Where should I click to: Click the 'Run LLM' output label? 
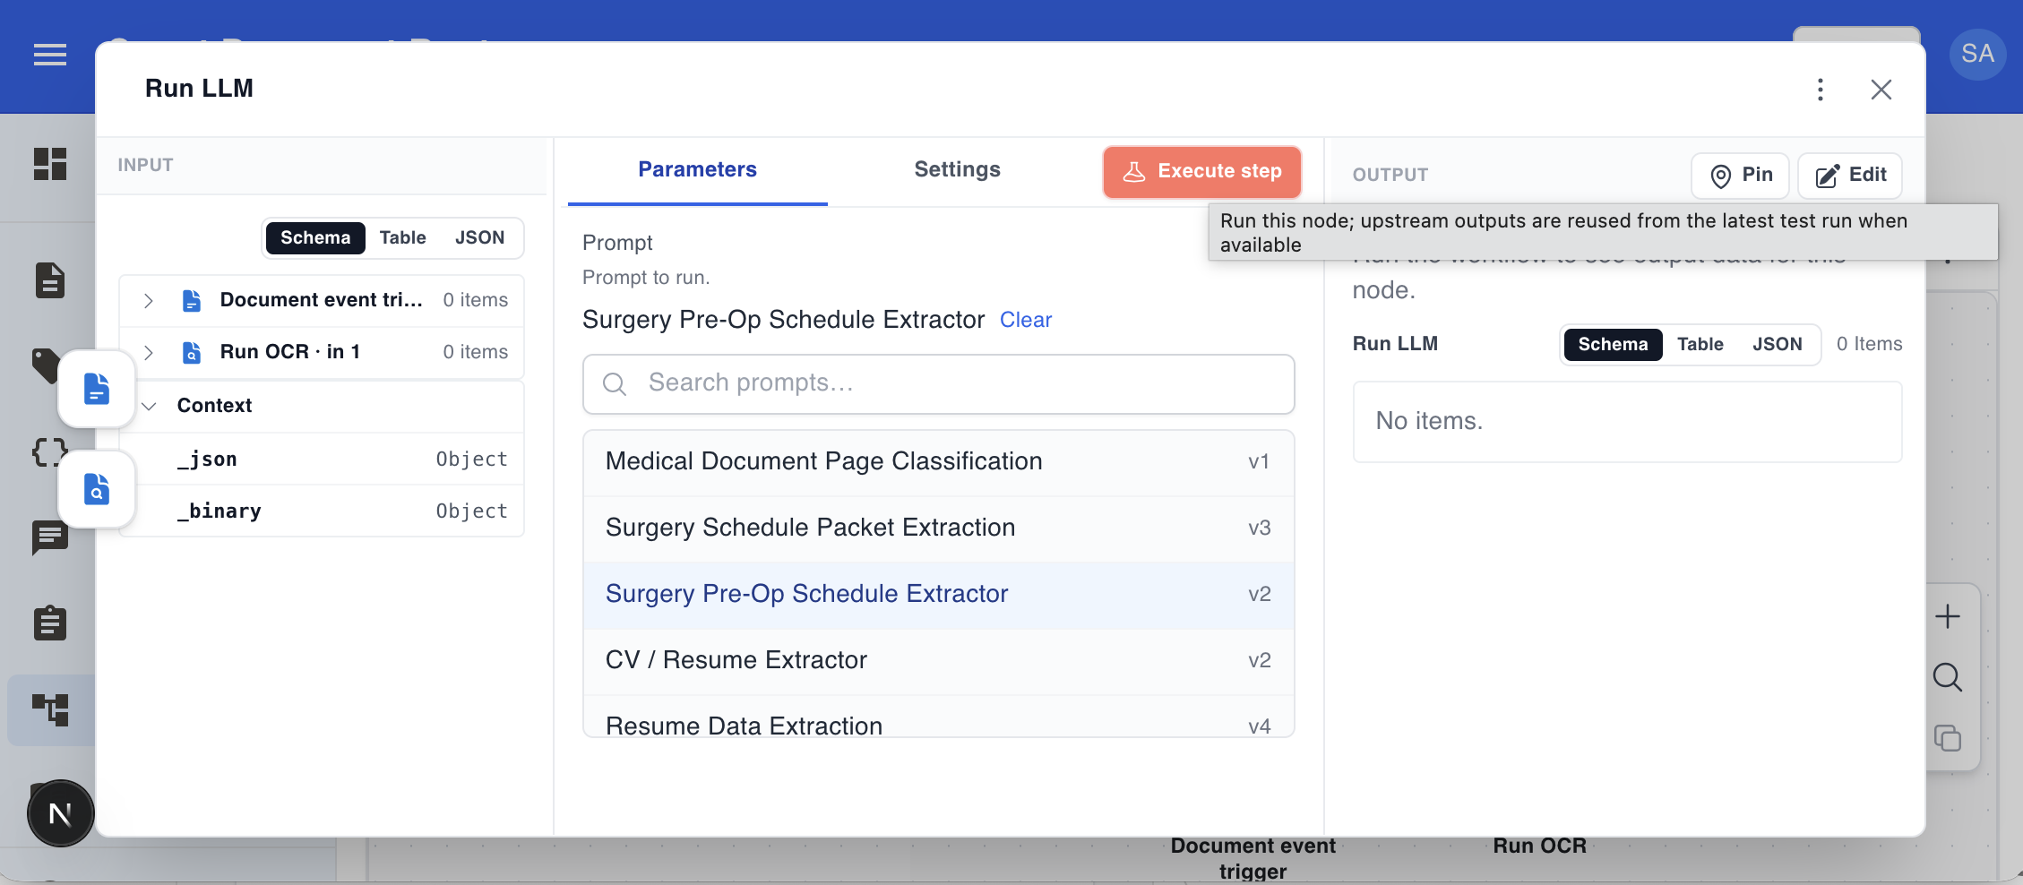[1395, 344]
